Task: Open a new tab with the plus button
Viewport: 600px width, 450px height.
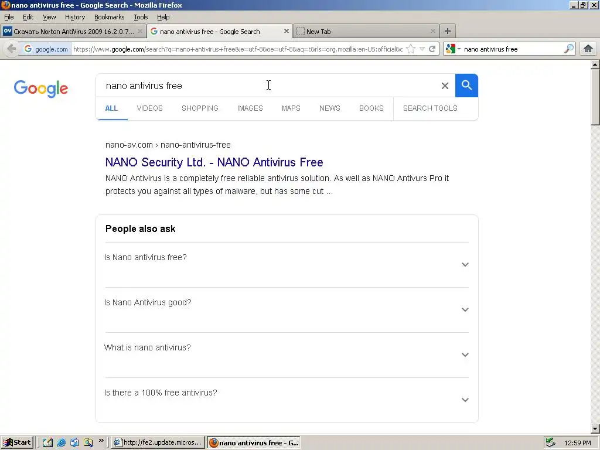Action: (x=447, y=31)
